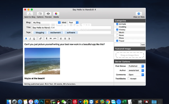169x104 pixels.
Task: Click the paragraph pilcrow icon
Action: point(46,39)
